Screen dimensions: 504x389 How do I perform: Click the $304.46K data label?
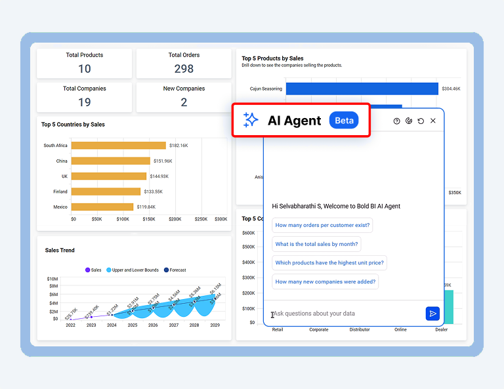point(451,89)
